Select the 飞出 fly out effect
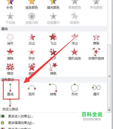The width and height of the screenshot is (113, 129). (53, 39)
